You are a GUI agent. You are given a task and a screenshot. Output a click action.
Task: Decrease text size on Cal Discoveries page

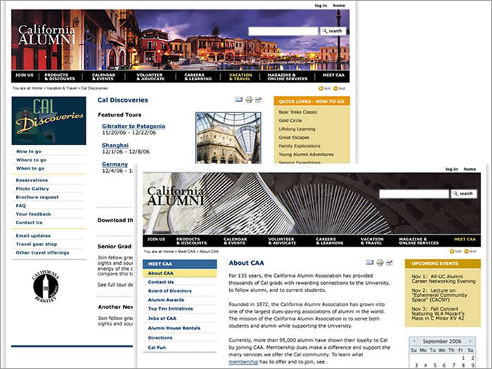[339, 89]
